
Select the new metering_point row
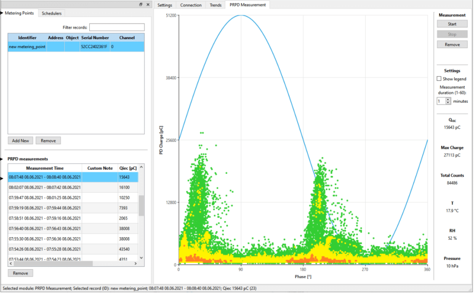click(x=76, y=47)
